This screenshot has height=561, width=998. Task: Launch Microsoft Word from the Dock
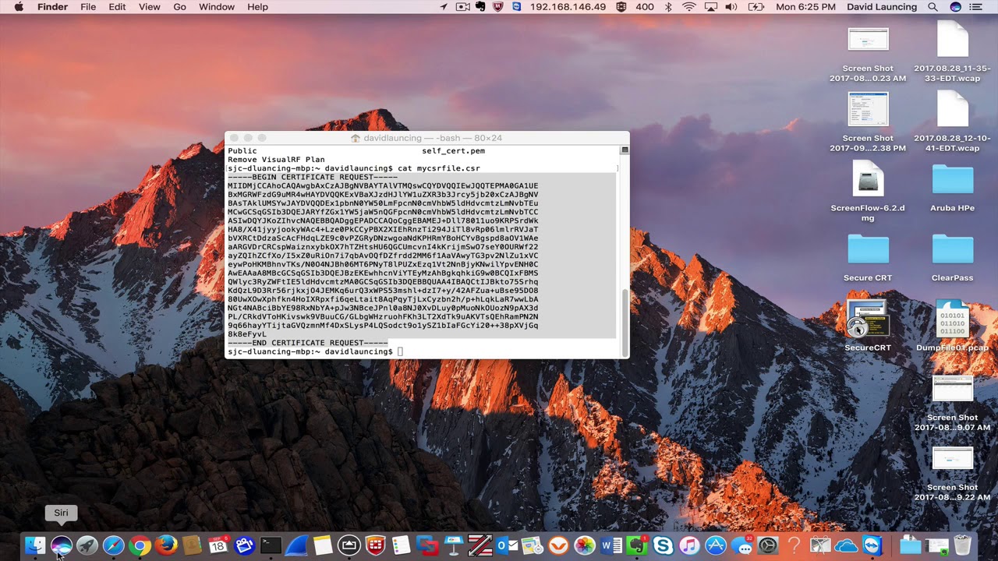point(611,545)
